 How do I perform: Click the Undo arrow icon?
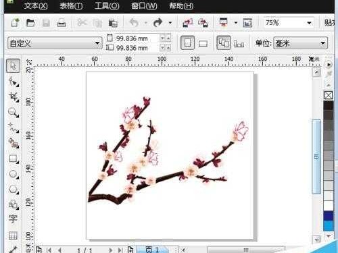coord(134,23)
